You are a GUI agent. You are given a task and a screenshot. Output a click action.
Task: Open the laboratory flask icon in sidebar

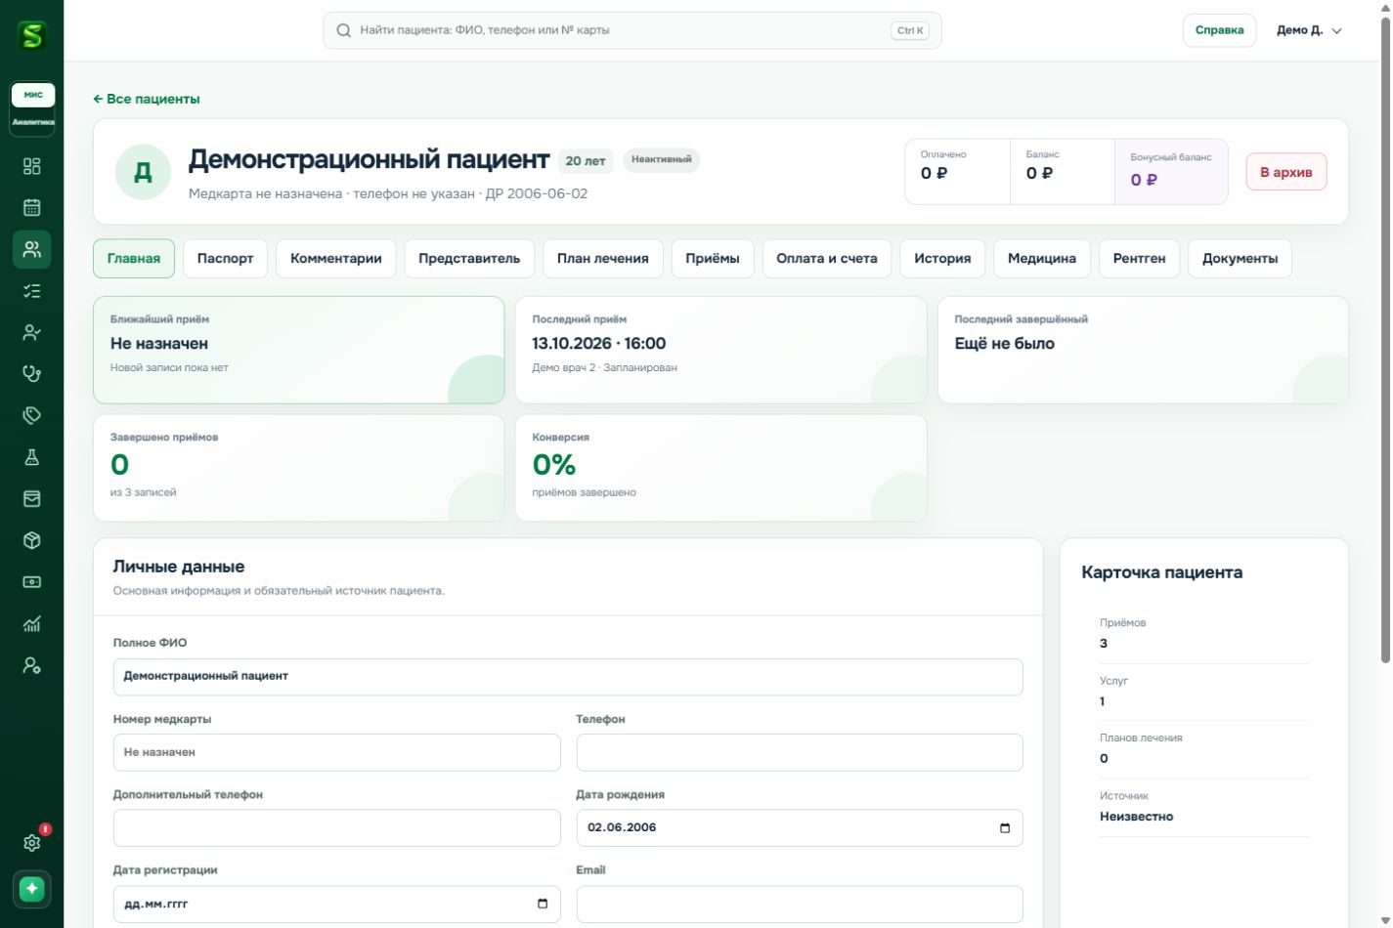pos(31,457)
